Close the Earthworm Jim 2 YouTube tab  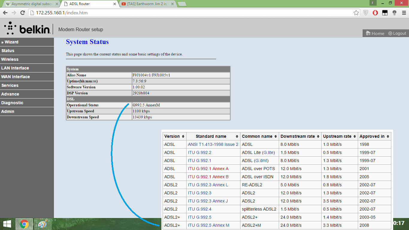click(173, 4)
